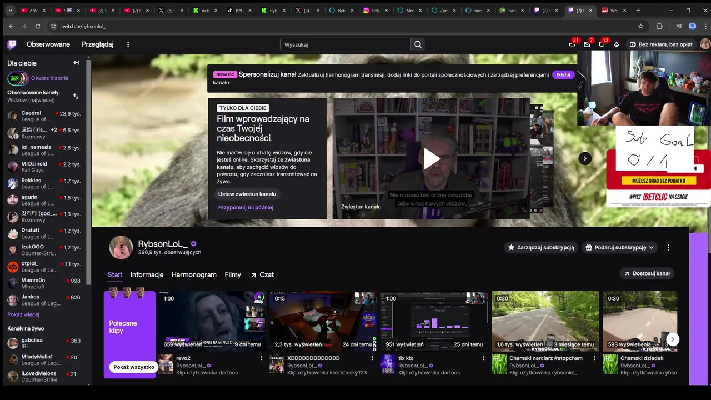Viewport: 711px width, 400px height.
Task: Open options for the revo2 clip
Action: pyautogui.click(x=261, y=358)
